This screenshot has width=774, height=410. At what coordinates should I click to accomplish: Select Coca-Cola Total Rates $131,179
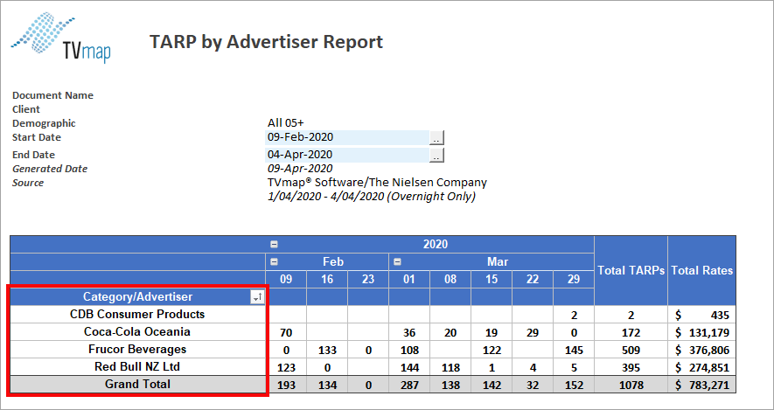(x=701, y=333)
